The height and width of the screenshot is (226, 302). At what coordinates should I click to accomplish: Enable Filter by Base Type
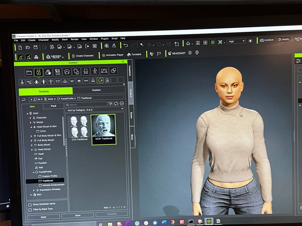coord(30,210)
